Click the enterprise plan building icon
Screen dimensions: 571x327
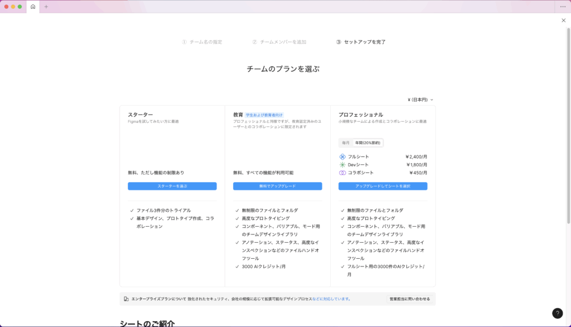pos(126,299)
